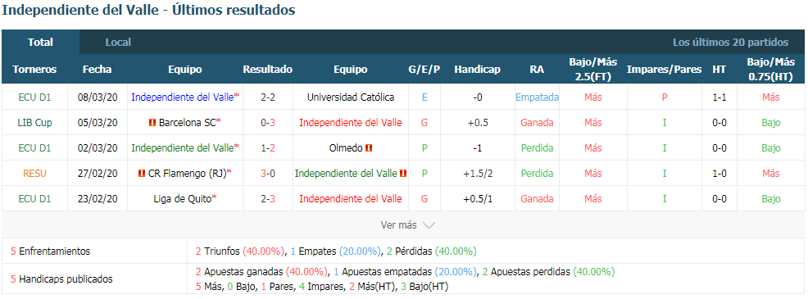The image size is (808, 299).
Task: Click the RESU tournament label
Action: 34,174
